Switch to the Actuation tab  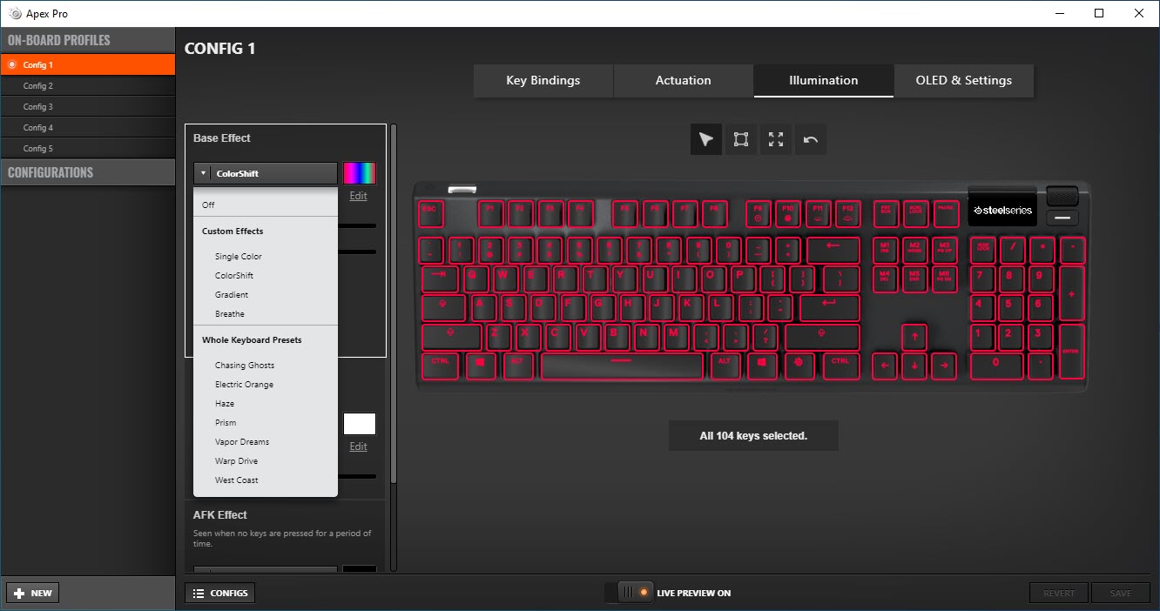[x=684, y=80]
